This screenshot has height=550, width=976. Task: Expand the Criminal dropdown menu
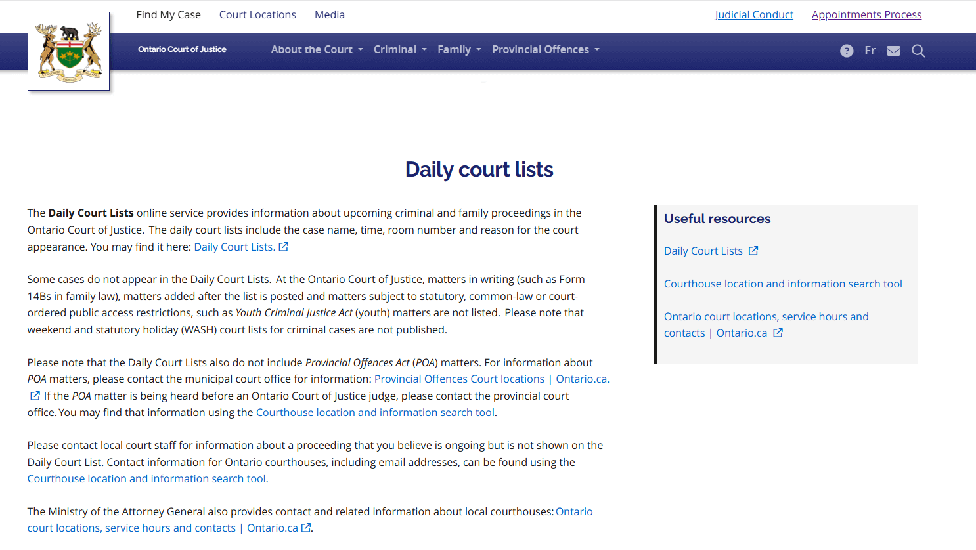pos(400,50)
